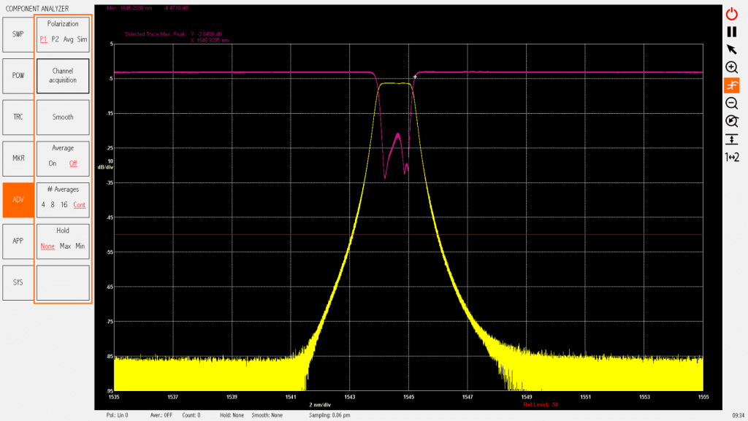Select Sim polarization mode
This screenshot has height=421, width=748.
coord(82,39)
